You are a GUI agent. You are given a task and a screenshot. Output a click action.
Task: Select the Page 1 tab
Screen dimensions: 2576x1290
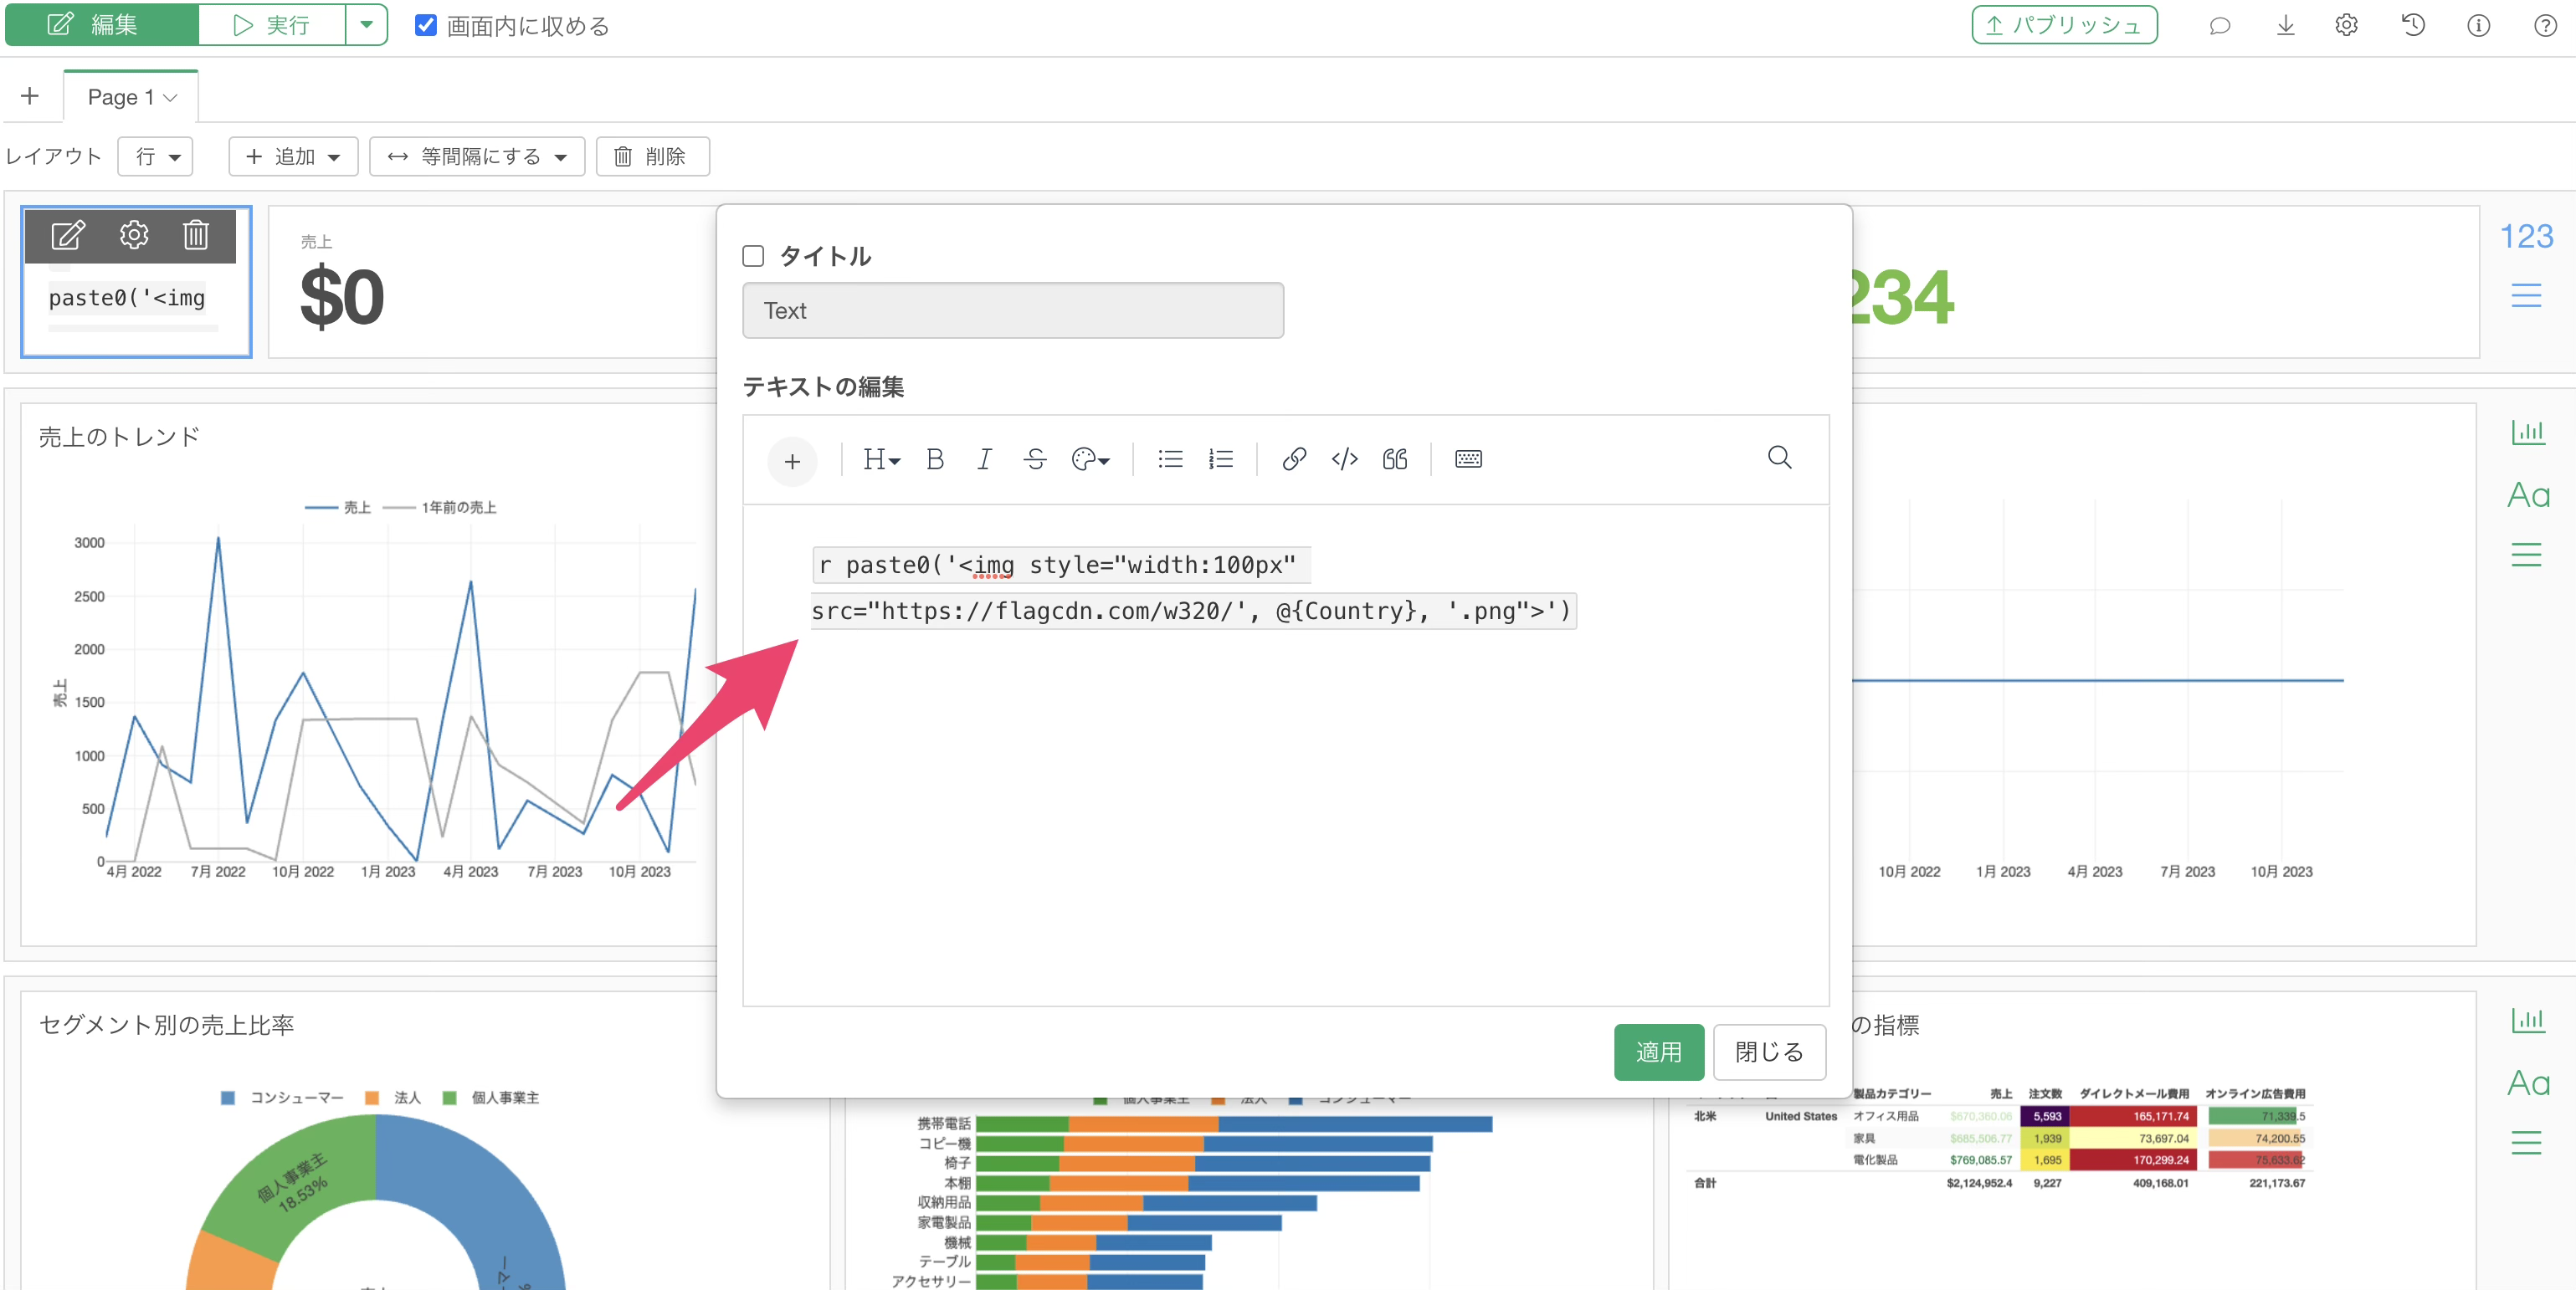tap(131, 97)
